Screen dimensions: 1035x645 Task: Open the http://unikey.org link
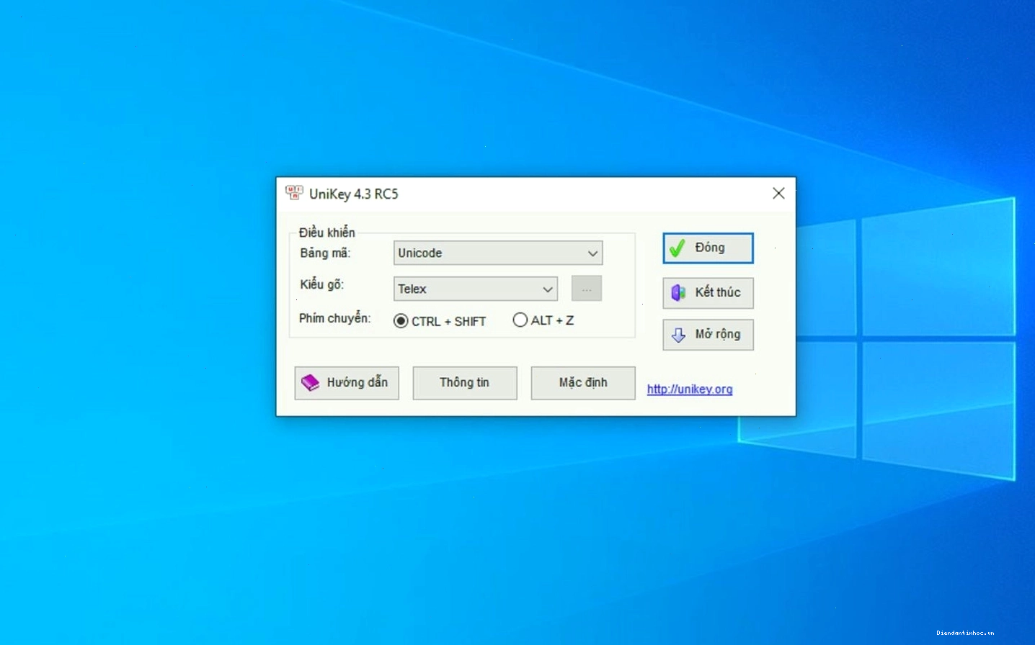pos(690,389)
